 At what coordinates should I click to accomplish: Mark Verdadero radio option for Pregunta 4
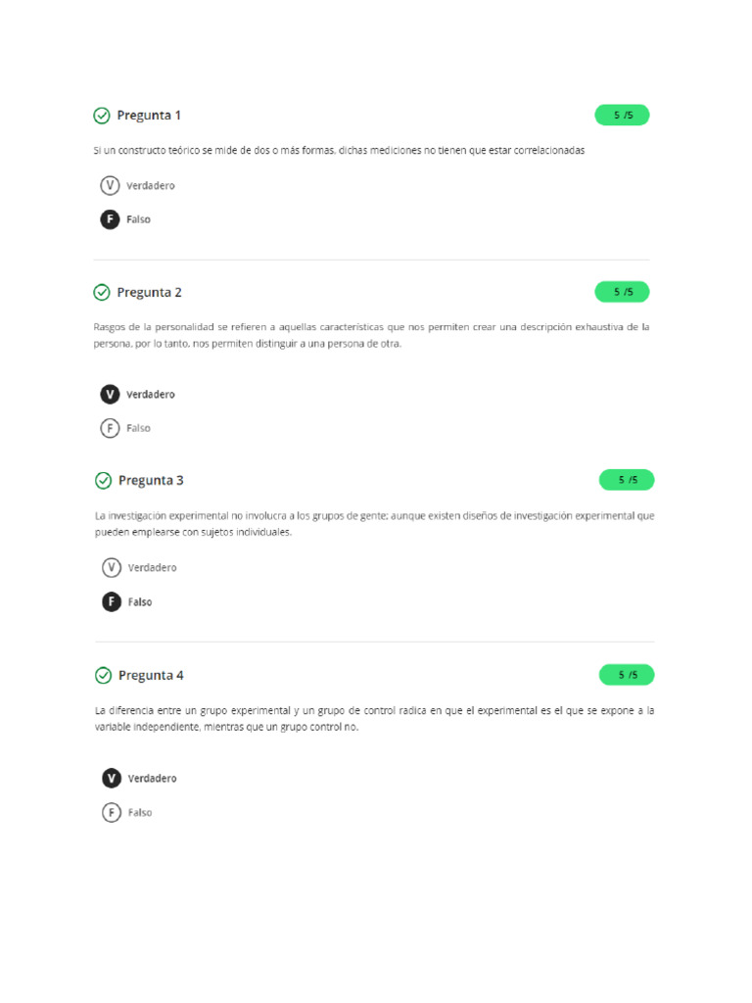click(112, 778)
